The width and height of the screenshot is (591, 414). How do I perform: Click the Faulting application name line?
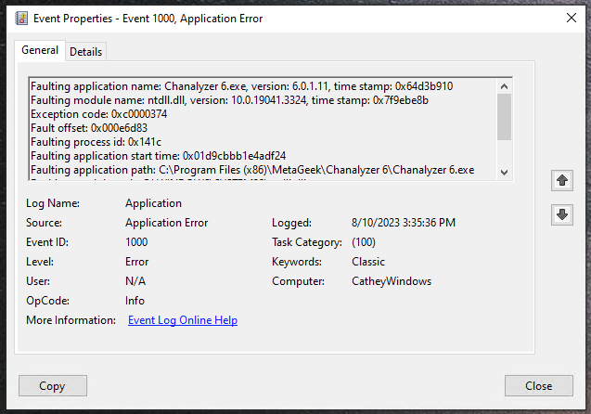point(241,86)
